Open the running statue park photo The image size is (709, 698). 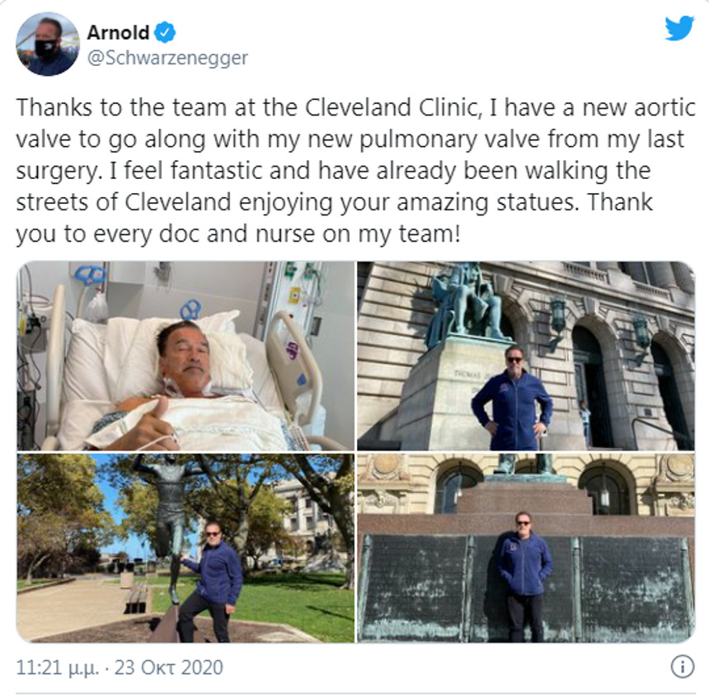click(x=185, y=548)
